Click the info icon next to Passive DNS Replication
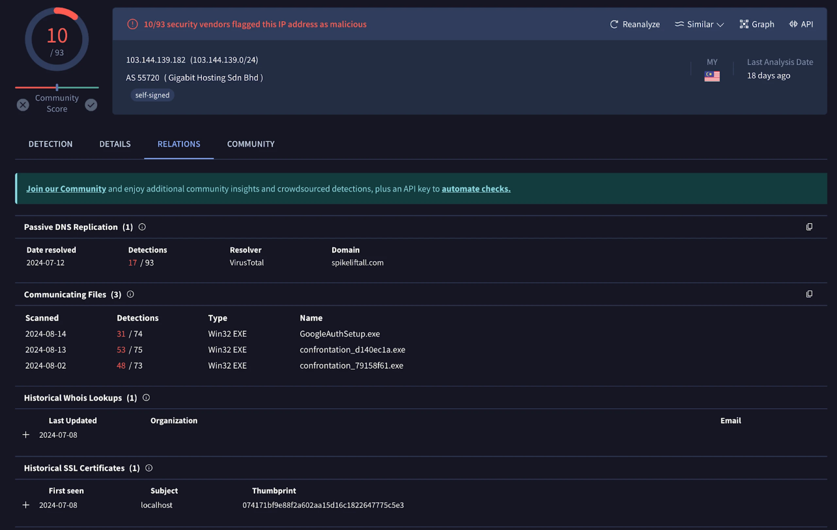The image size is (837, 530). click(141, 226)
